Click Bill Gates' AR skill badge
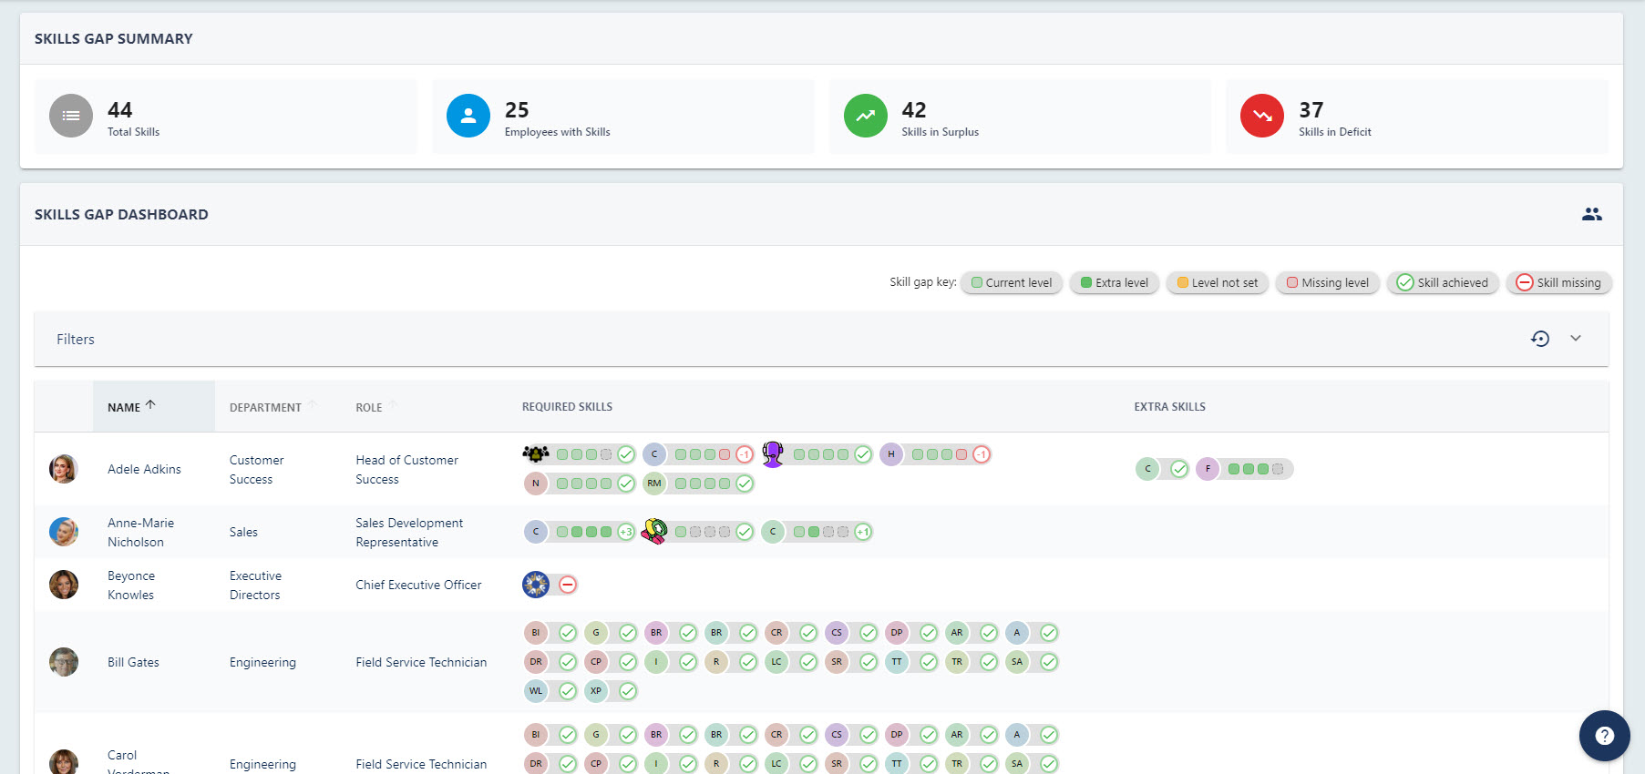This screenshot has width=1645, height=774. (957, 633)
